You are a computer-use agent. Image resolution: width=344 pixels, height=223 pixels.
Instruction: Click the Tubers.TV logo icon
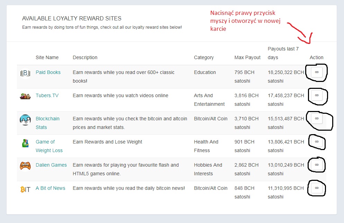[x=25, y=96]
